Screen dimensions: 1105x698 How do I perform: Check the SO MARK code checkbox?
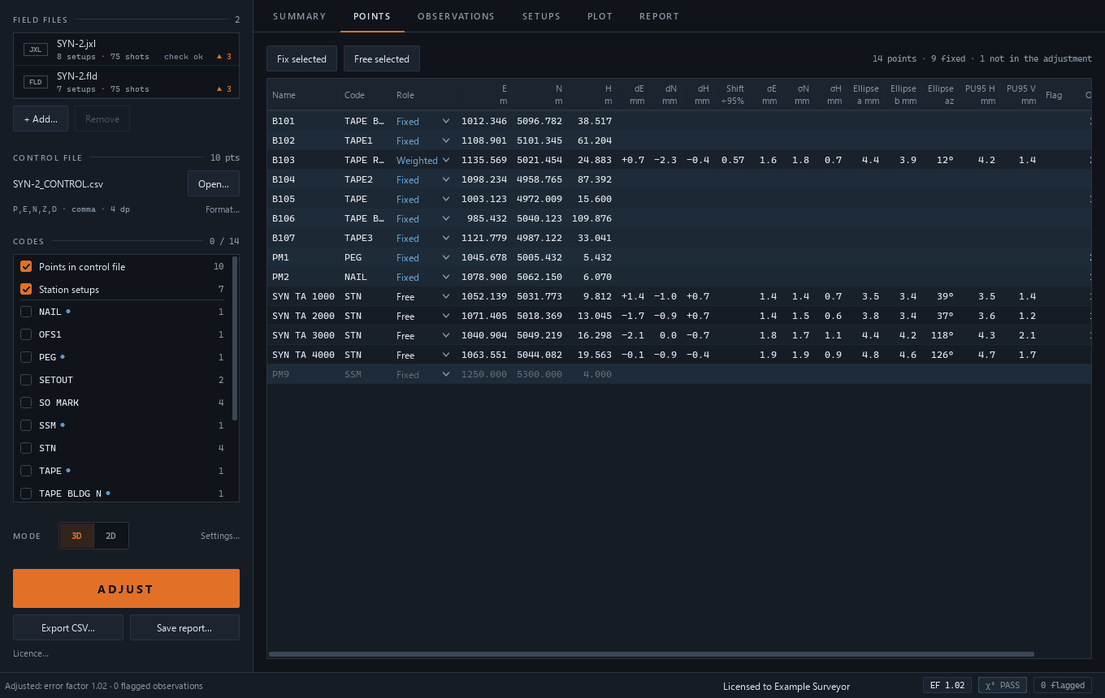click(x=26, y=403)
